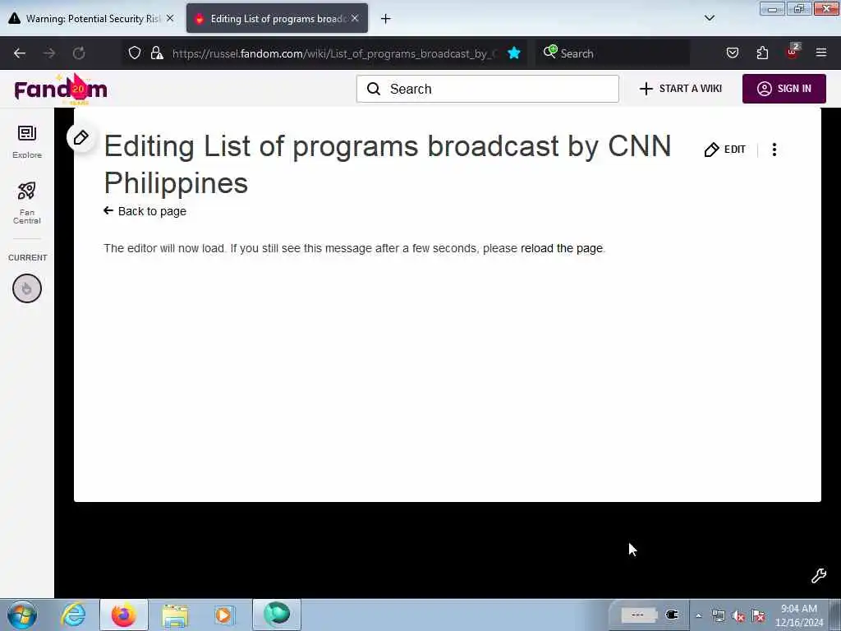Go back with the browser back arrow
Image resolution: width=841 pixels, height=631 pixels.
20,53
